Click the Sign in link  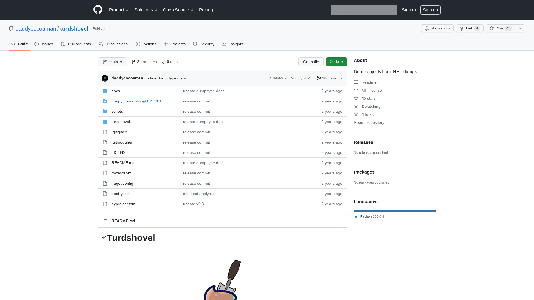pos(409,10)
